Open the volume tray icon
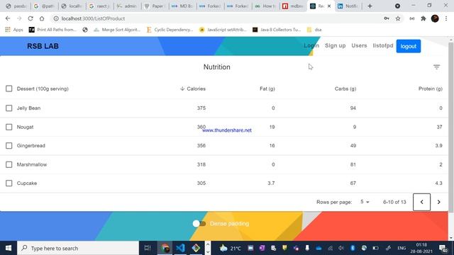This screenshot has height=255, width=454. 341,248
